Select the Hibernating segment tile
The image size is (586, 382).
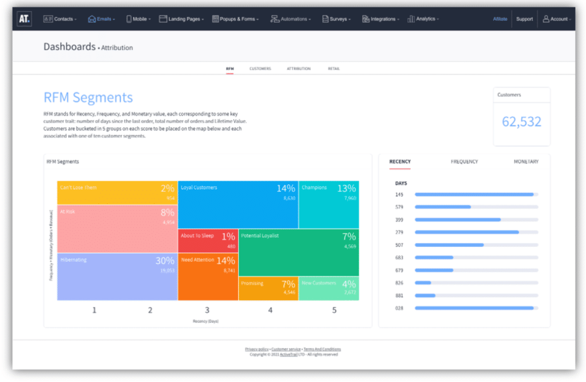117,277
